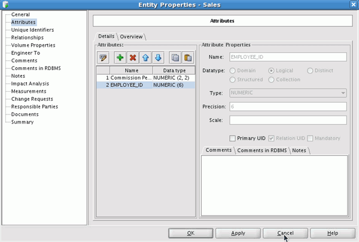Click the OK button

tap(191, 233)
